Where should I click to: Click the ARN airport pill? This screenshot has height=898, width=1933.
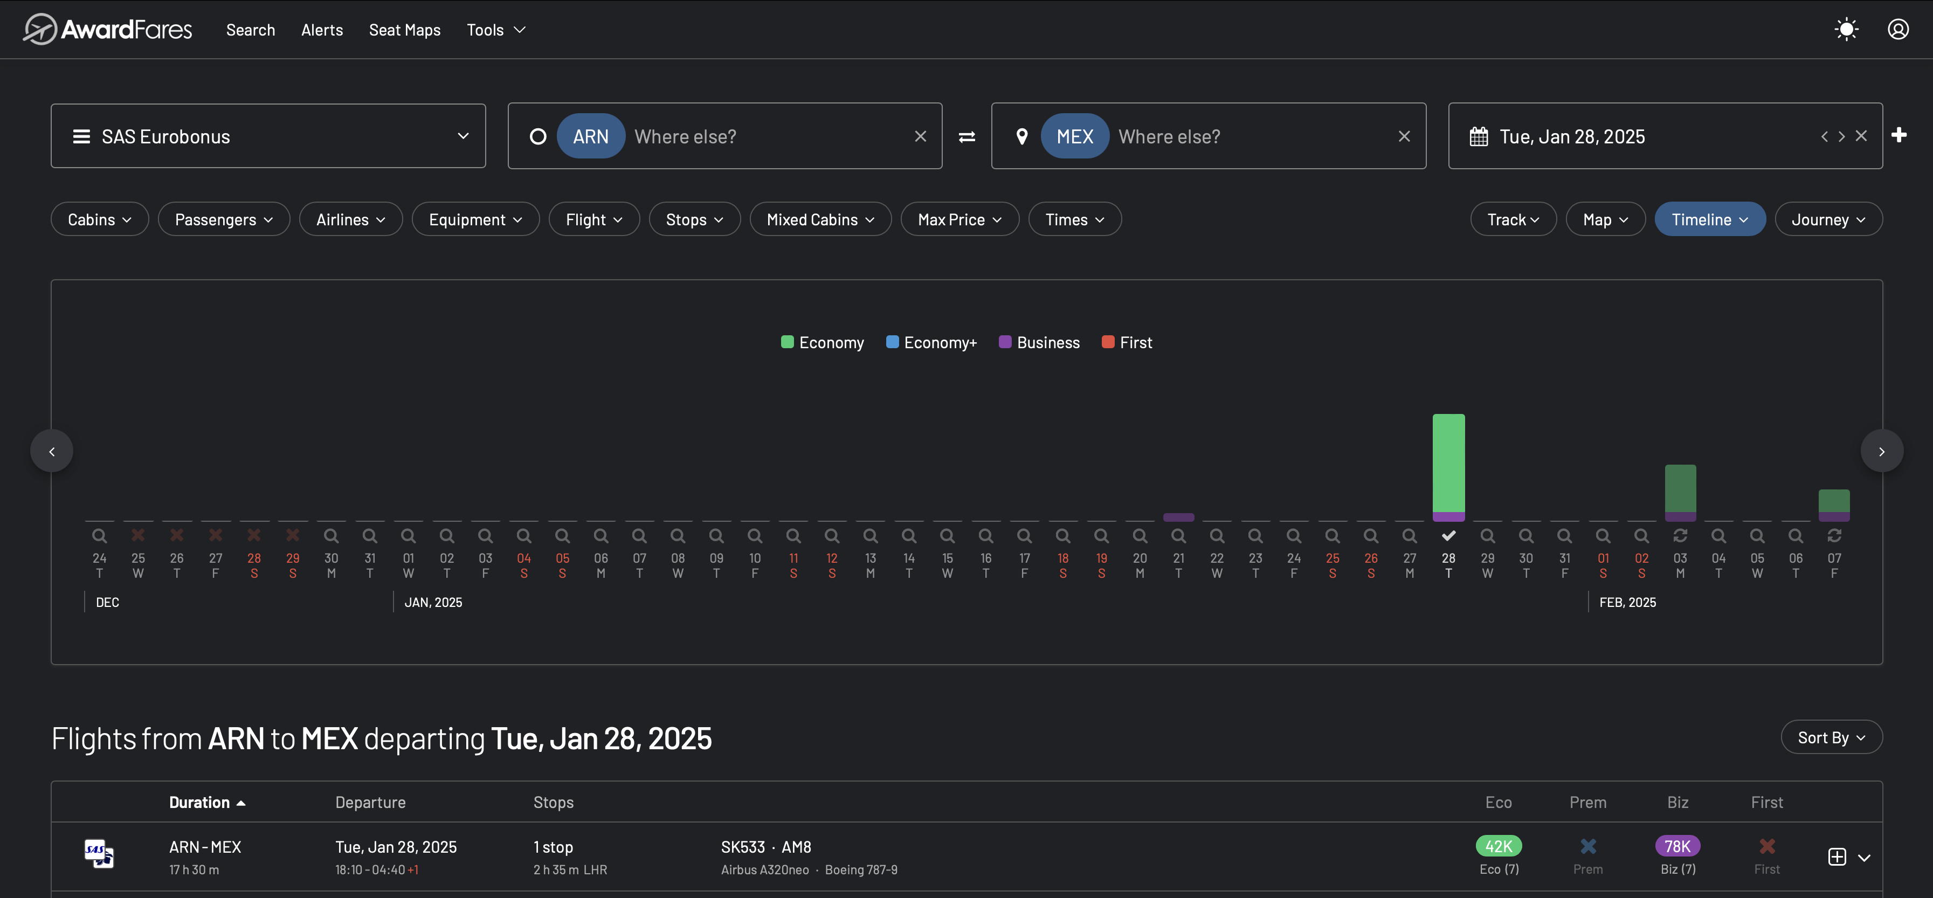pyautogui.click(x=591, y=136)
